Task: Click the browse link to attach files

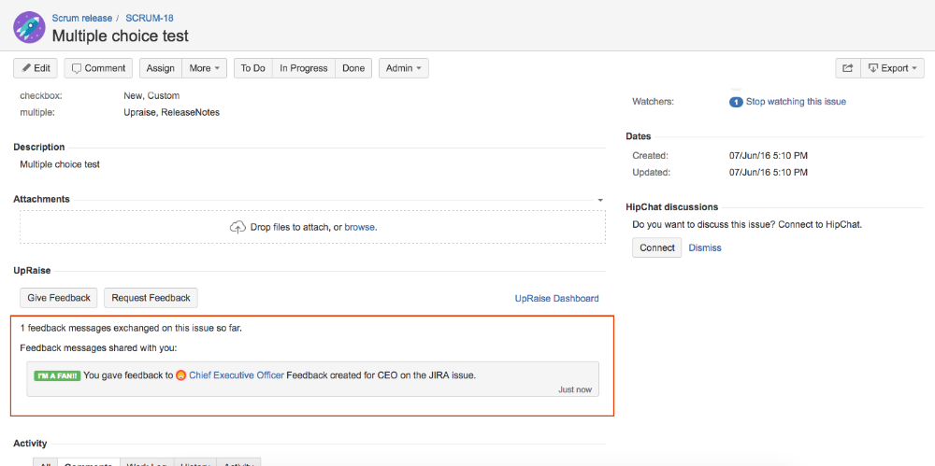Action: click(x=360, y=227)
